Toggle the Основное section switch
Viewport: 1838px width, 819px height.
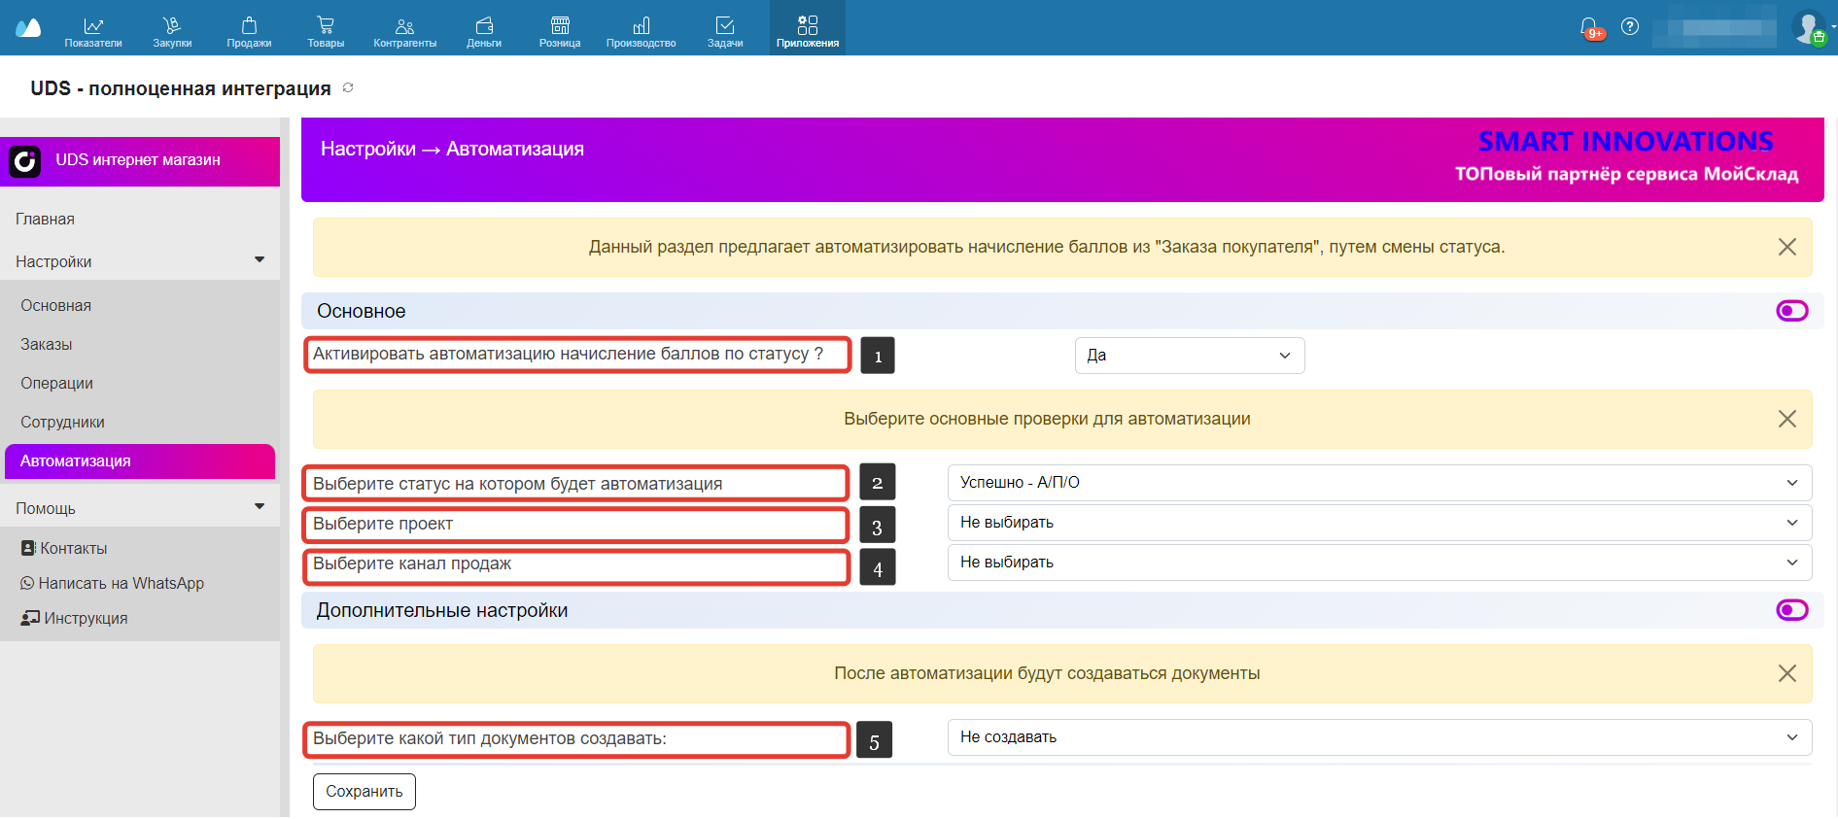click(x=1791, y=311)
